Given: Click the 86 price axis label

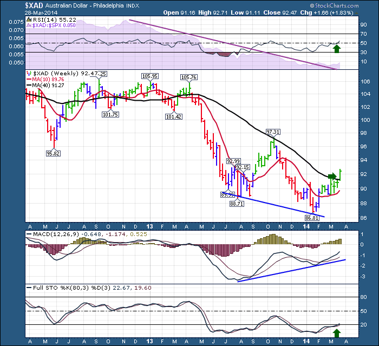Looking at the screenshot, I should [x=363, y=218].
